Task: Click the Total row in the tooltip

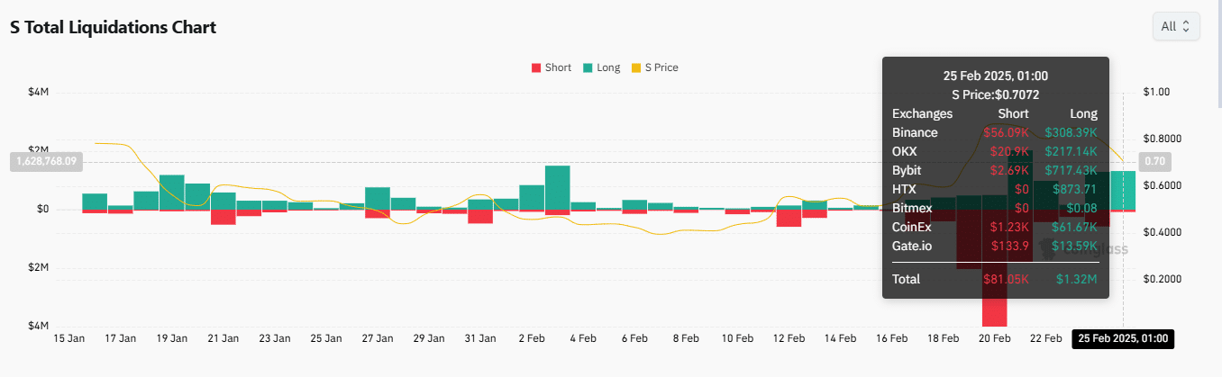Action: click(x=995, y=279)
